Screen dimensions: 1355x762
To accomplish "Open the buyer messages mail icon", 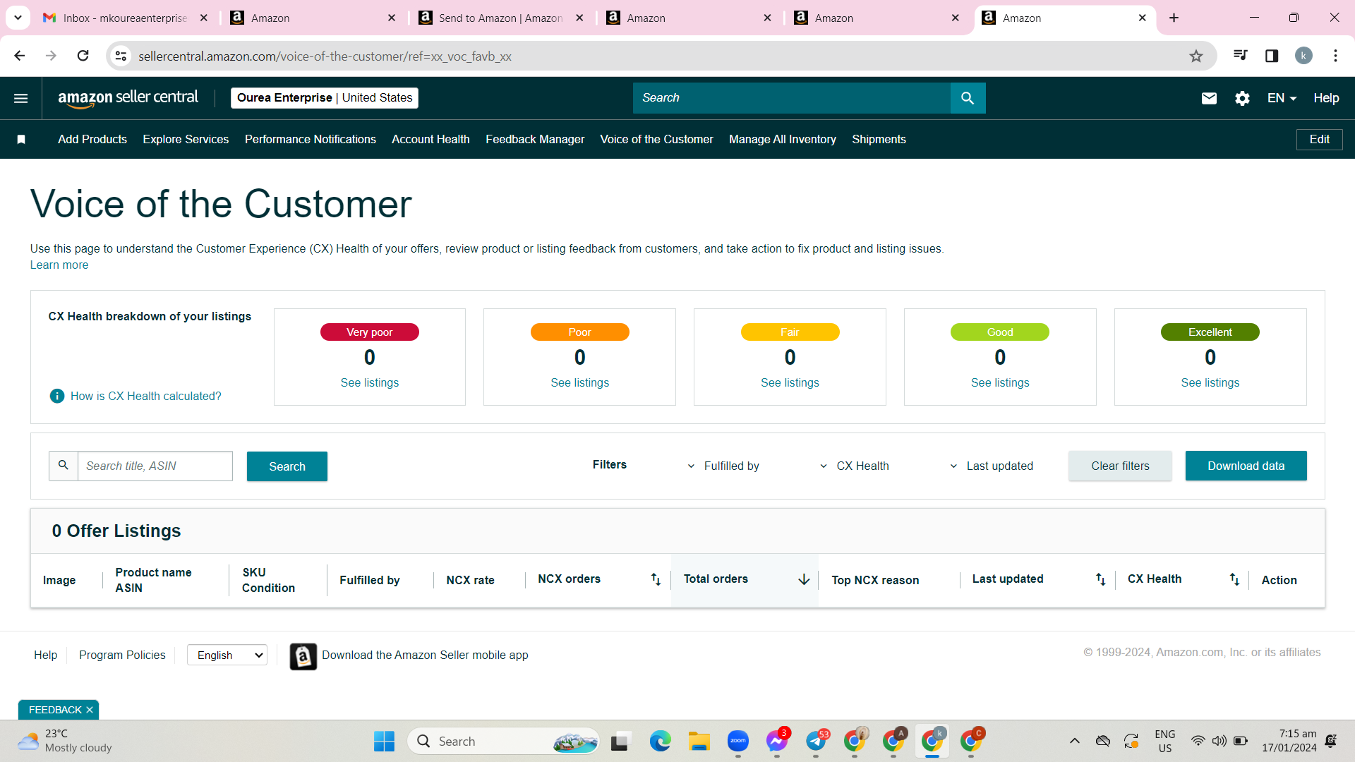I will [x=1209, y=98].
